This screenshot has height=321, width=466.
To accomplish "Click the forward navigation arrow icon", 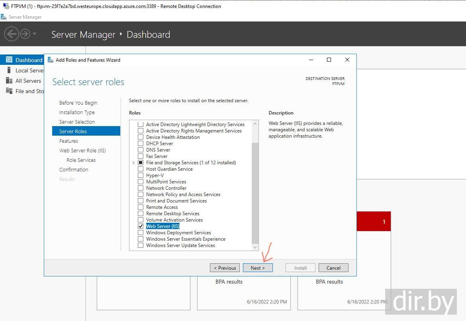I will (25, 34).
